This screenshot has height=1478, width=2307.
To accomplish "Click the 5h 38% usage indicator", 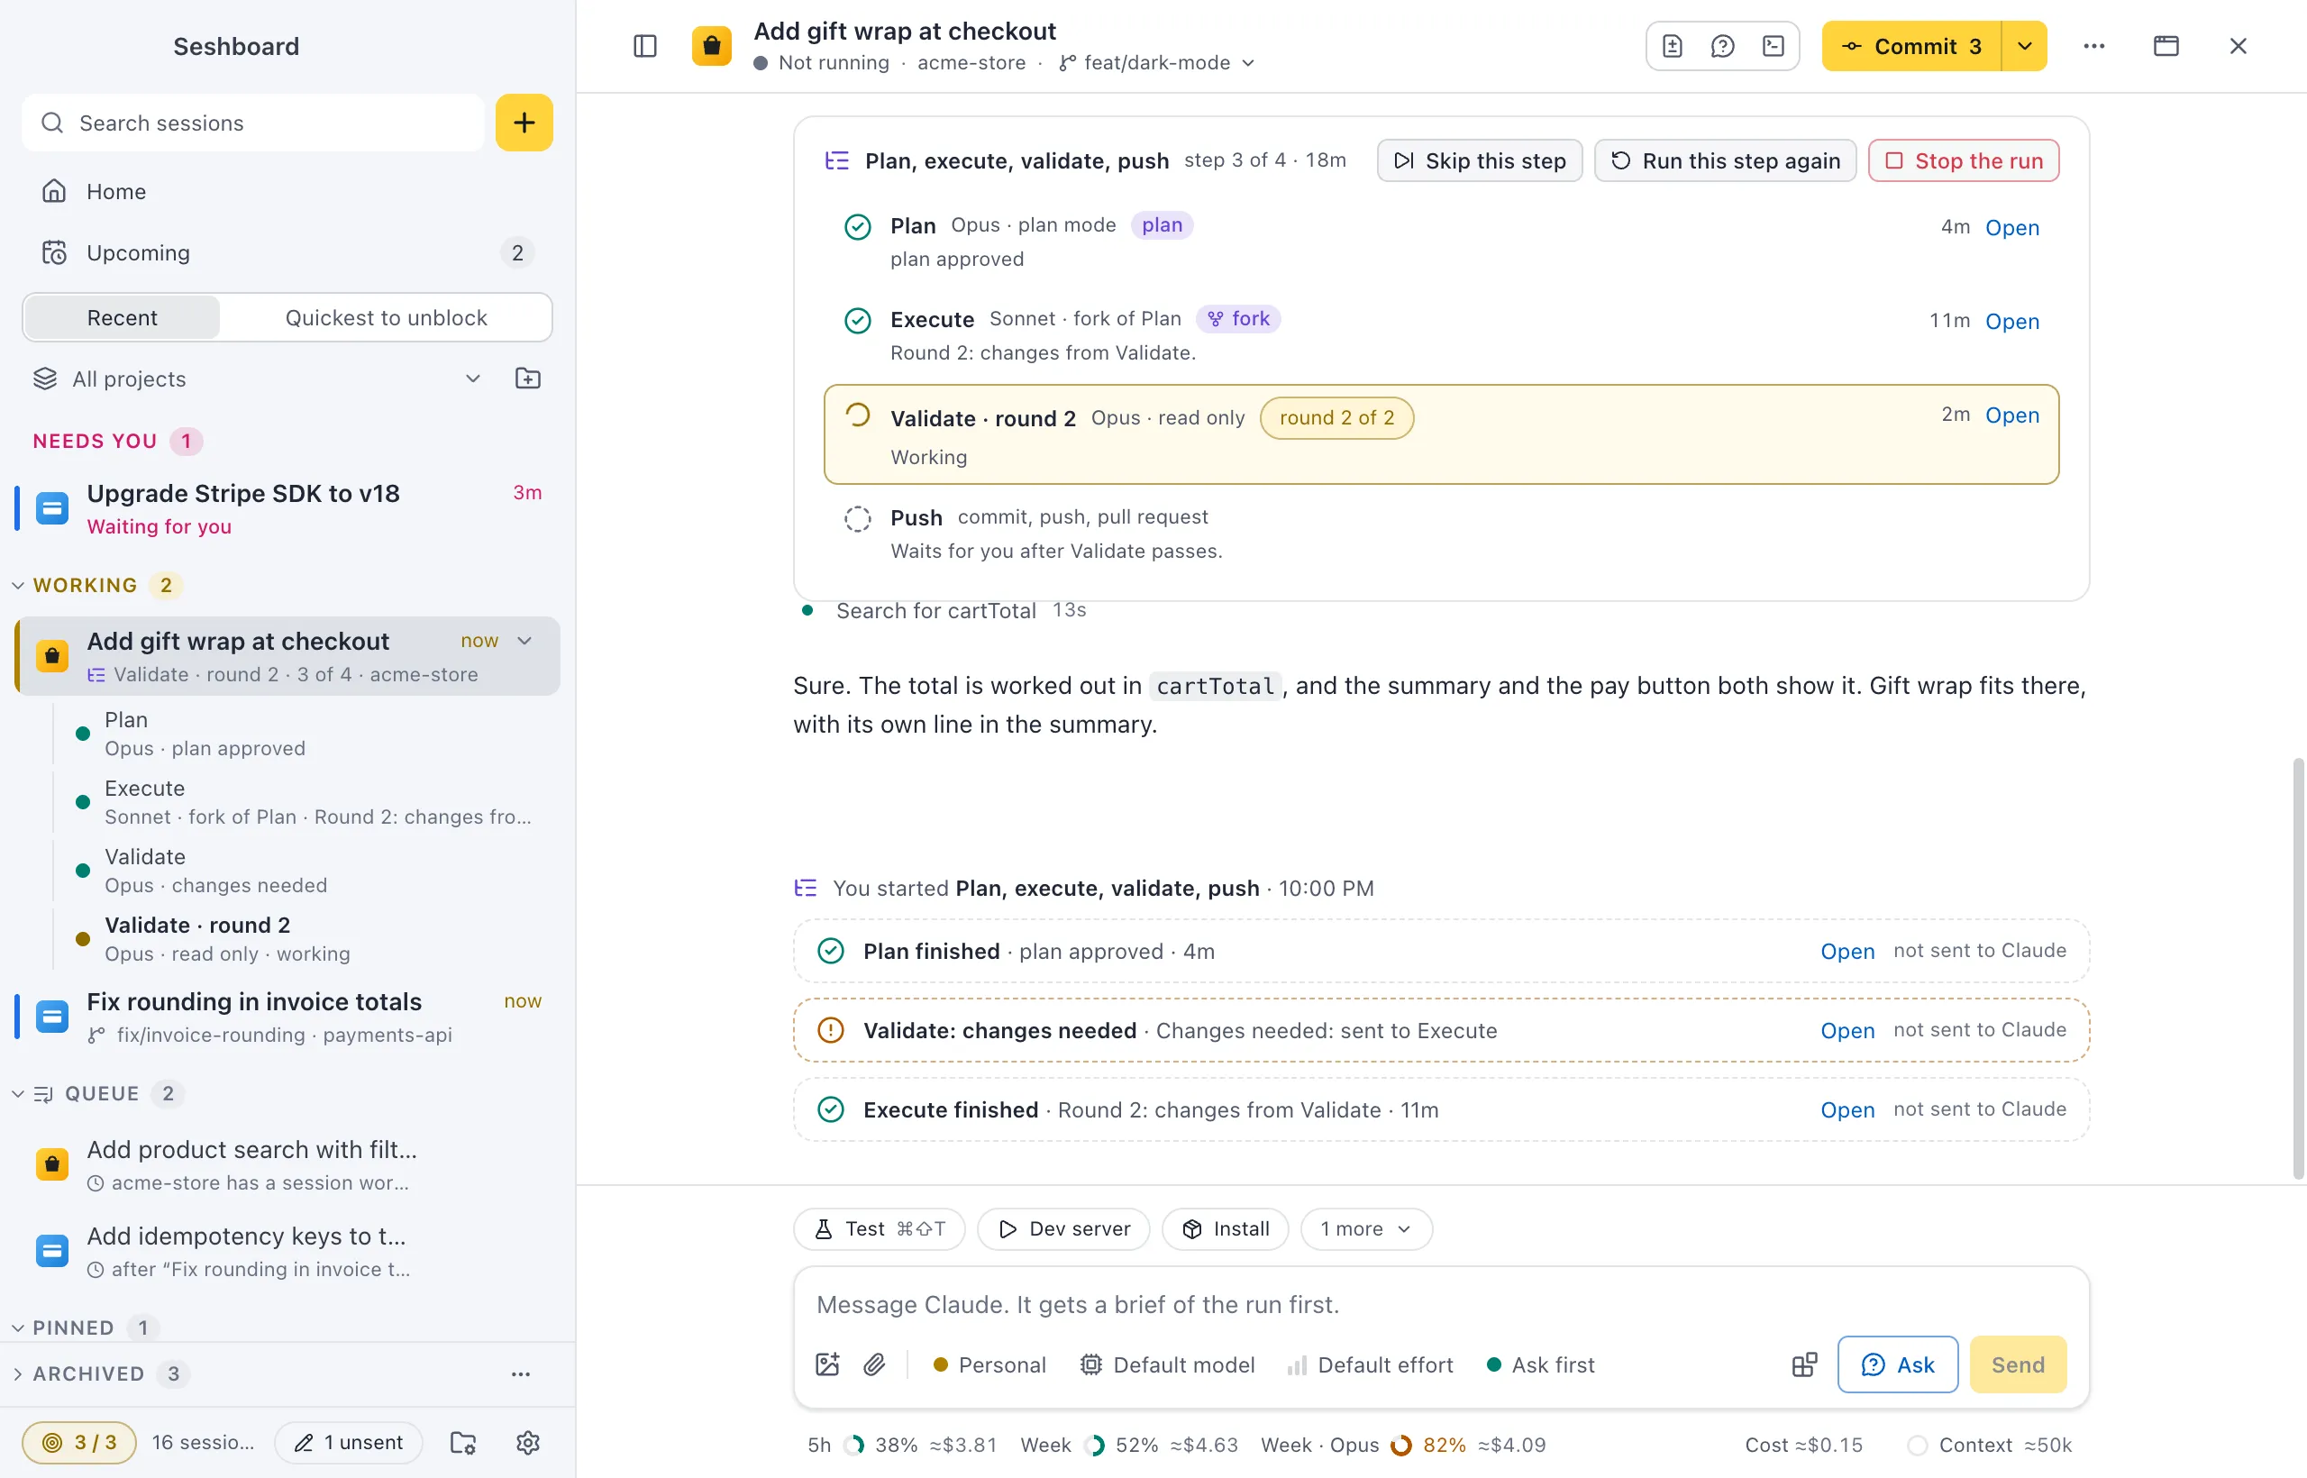I will (x=902, y=1445).
